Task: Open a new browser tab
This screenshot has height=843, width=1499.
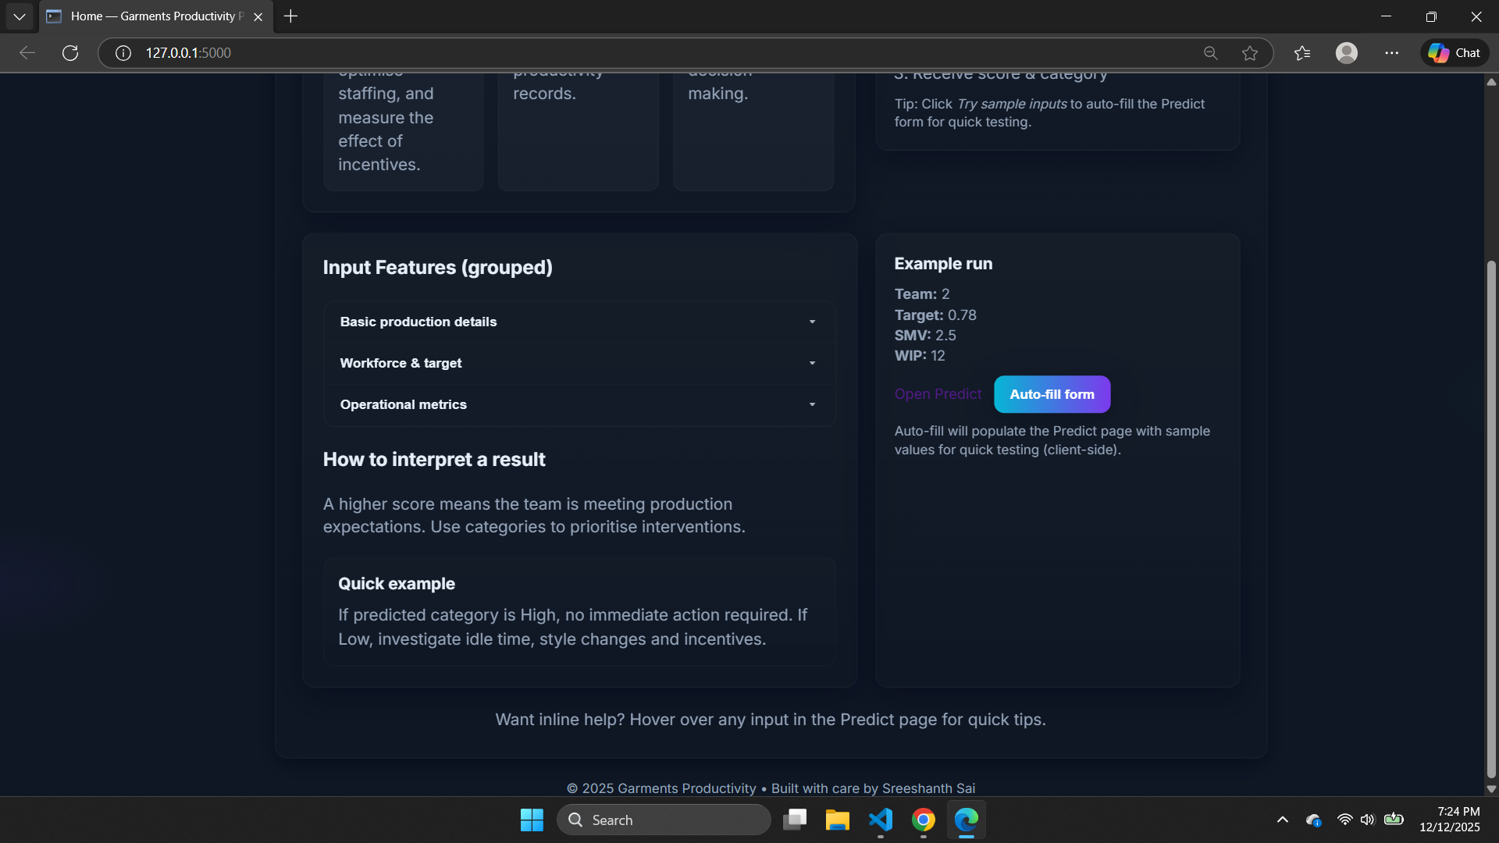Action: point(290,16)
